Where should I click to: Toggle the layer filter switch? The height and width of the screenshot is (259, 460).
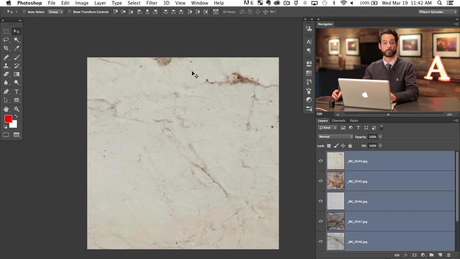381,128
